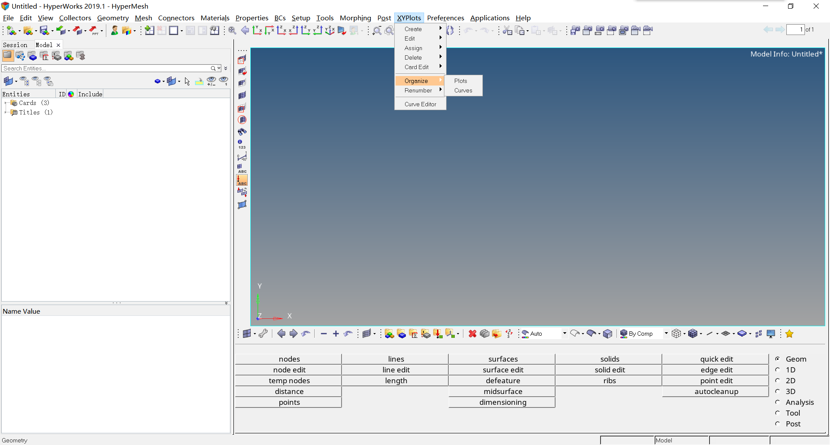Click the temp nodes panel button
The image size is (830, 445).
click(289, 381)
